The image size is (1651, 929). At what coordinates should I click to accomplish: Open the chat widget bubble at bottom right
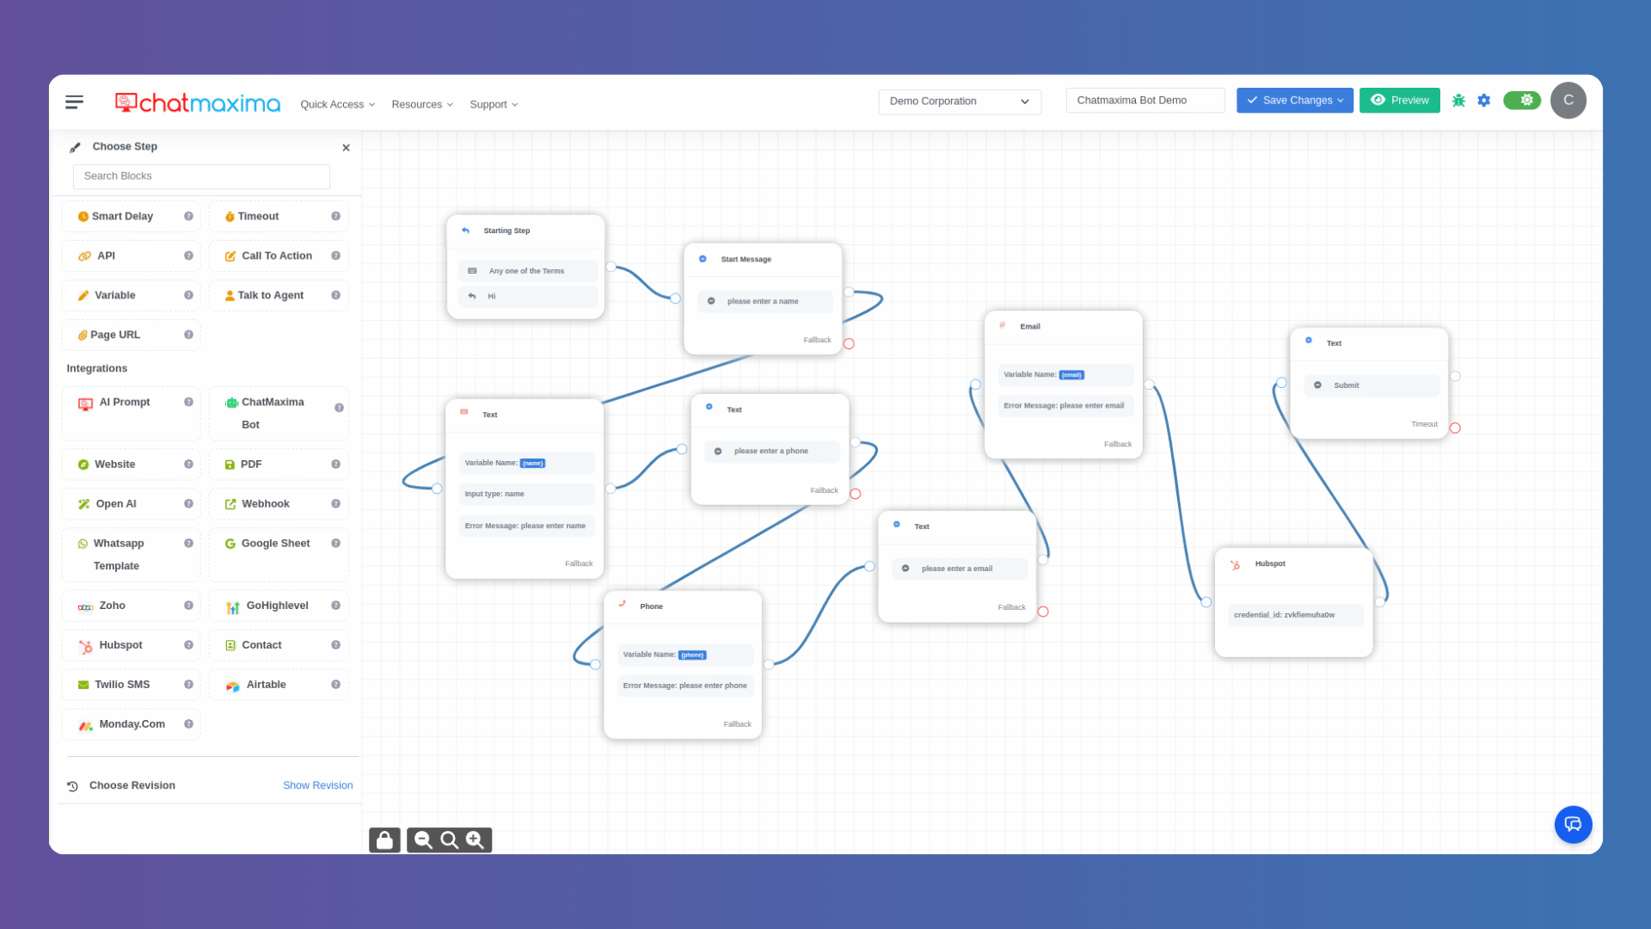1574,824
